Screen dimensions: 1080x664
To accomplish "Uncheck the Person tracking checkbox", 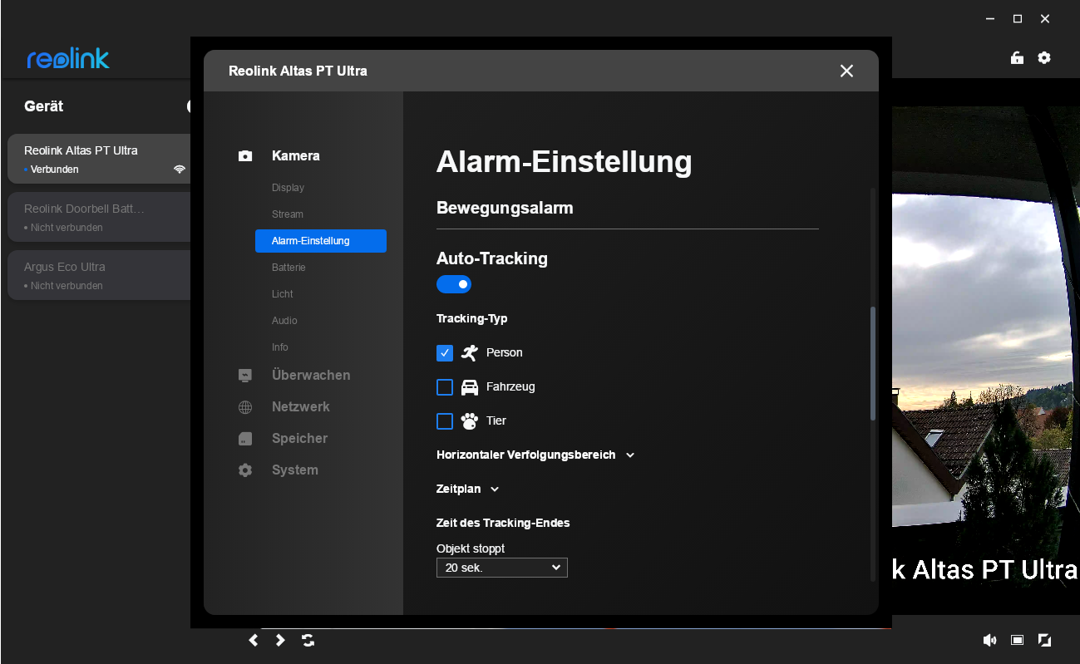I will coord(445,353).
